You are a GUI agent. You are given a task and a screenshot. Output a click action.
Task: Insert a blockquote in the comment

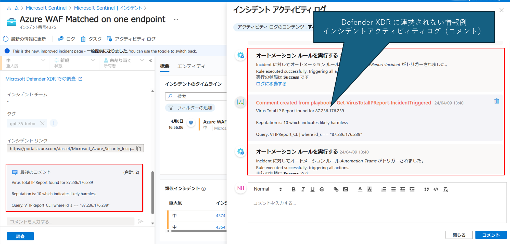426,189
